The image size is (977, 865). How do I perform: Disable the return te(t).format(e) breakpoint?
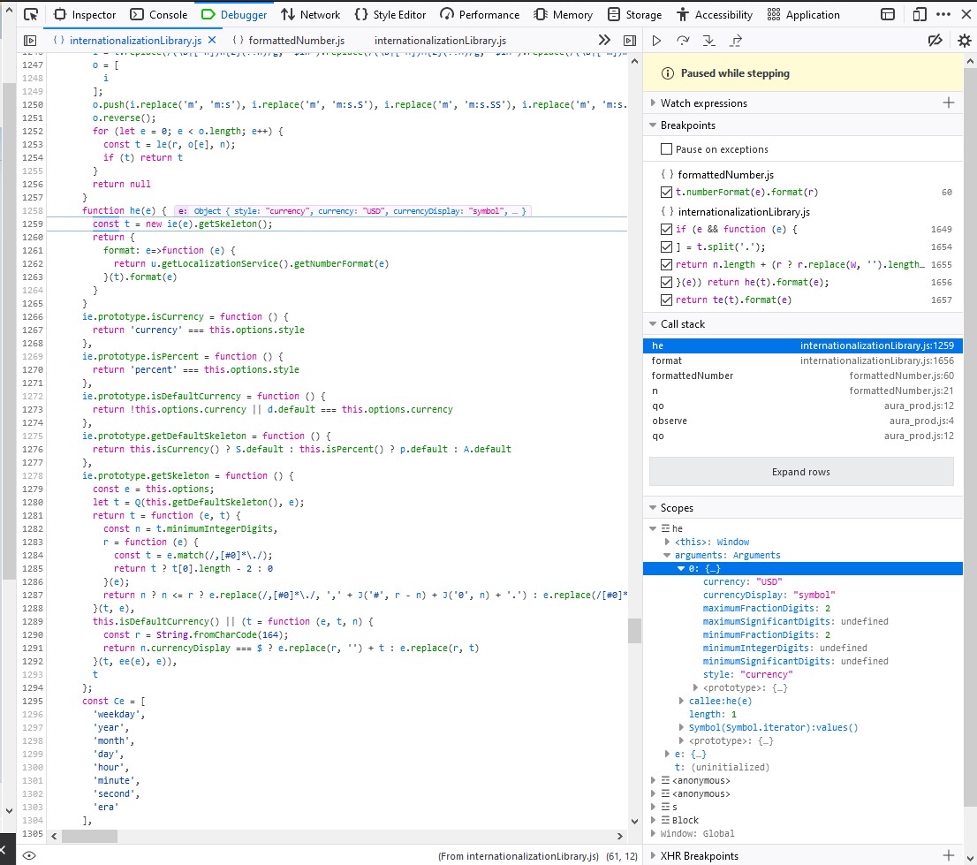pyautogui.click(x=666, y=300)
